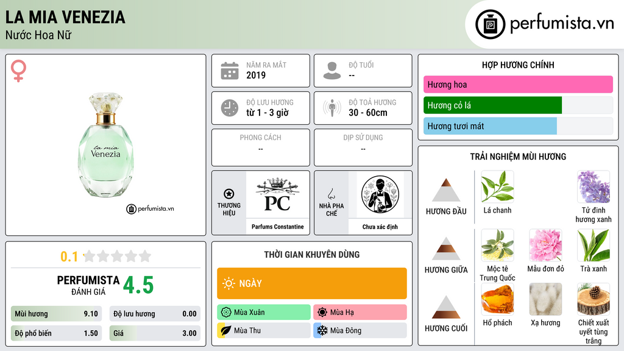The width and height of the screenshot is (624, 351).
Task: Select the Hổ phách amber note image
Action: (497, 299)
